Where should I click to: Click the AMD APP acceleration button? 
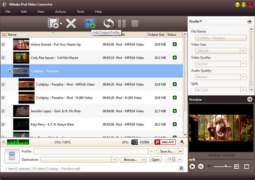tap(165, 142)
